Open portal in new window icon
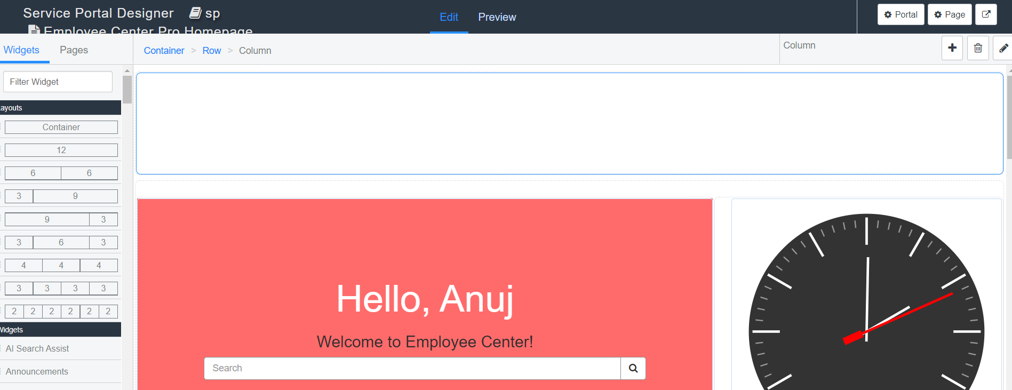The image size is (1012, 390). tap(986, 14)
